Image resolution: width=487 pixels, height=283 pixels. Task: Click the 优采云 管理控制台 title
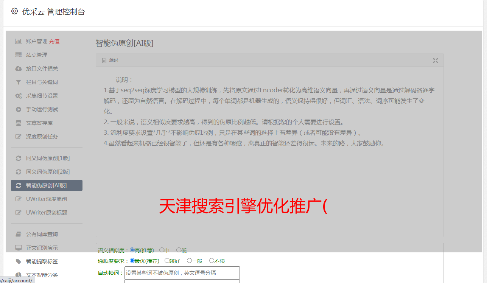[x=53, y=12]
